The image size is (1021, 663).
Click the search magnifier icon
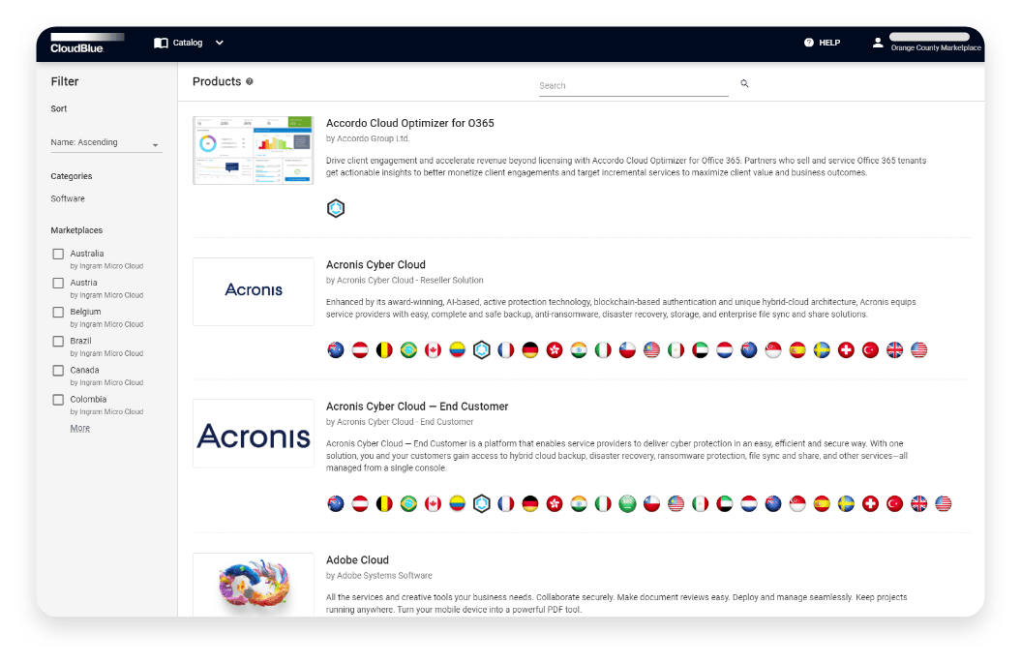coord(744,83)
